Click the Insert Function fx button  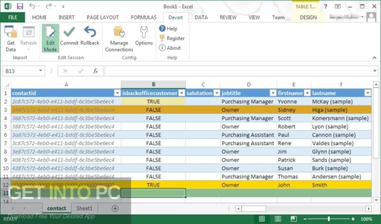95,71
